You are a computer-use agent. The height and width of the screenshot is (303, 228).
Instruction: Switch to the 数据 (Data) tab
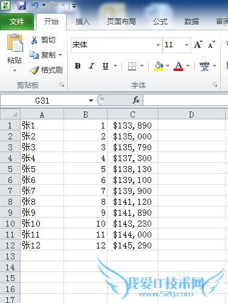coord(192,22)
